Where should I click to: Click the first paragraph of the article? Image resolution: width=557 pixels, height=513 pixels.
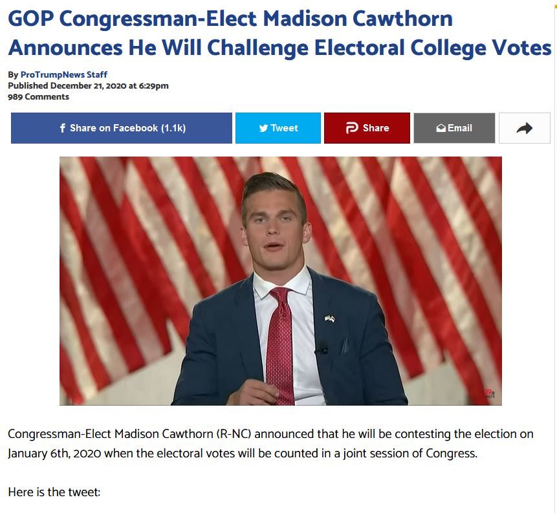click(271, 443)
